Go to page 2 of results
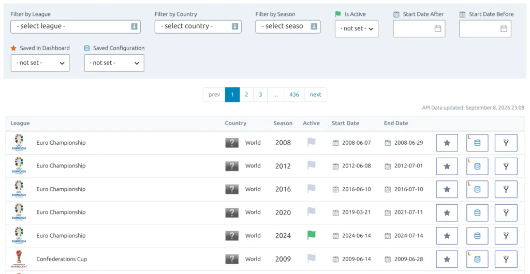The height and width of the screenshot is (274, 530). pyautogui.click(x=246, y=95)
